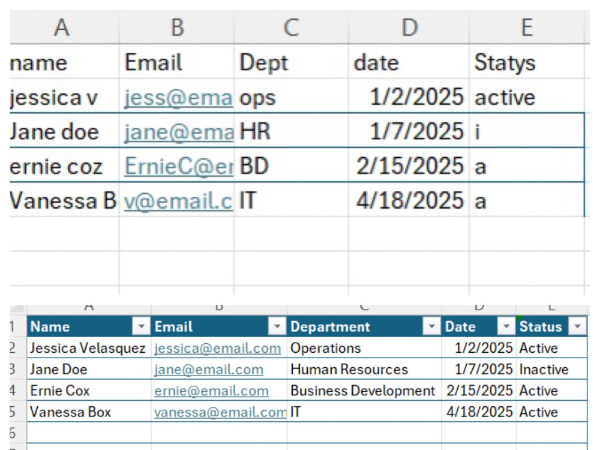Screen dimensions: 600x450
Task: Select the 'i' status cell
Action: (x=527, y=131)
